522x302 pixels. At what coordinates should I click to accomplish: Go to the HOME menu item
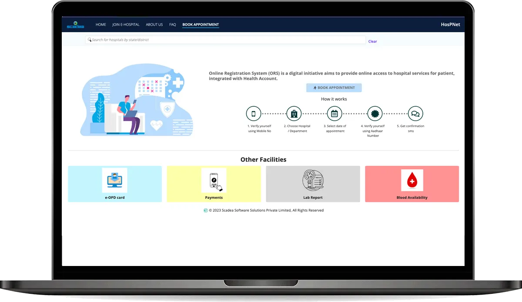tap(101, 25)
